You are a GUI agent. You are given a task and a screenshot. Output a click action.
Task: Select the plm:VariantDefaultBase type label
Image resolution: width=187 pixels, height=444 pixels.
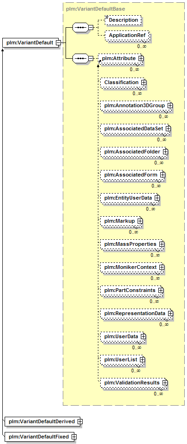(x=95, y=9)
